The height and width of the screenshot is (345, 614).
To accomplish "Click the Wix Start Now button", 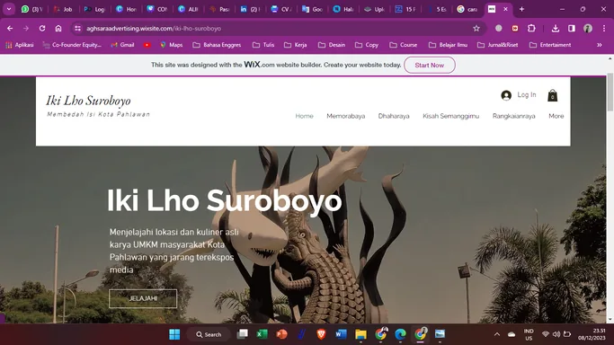I will click(430, 65).
